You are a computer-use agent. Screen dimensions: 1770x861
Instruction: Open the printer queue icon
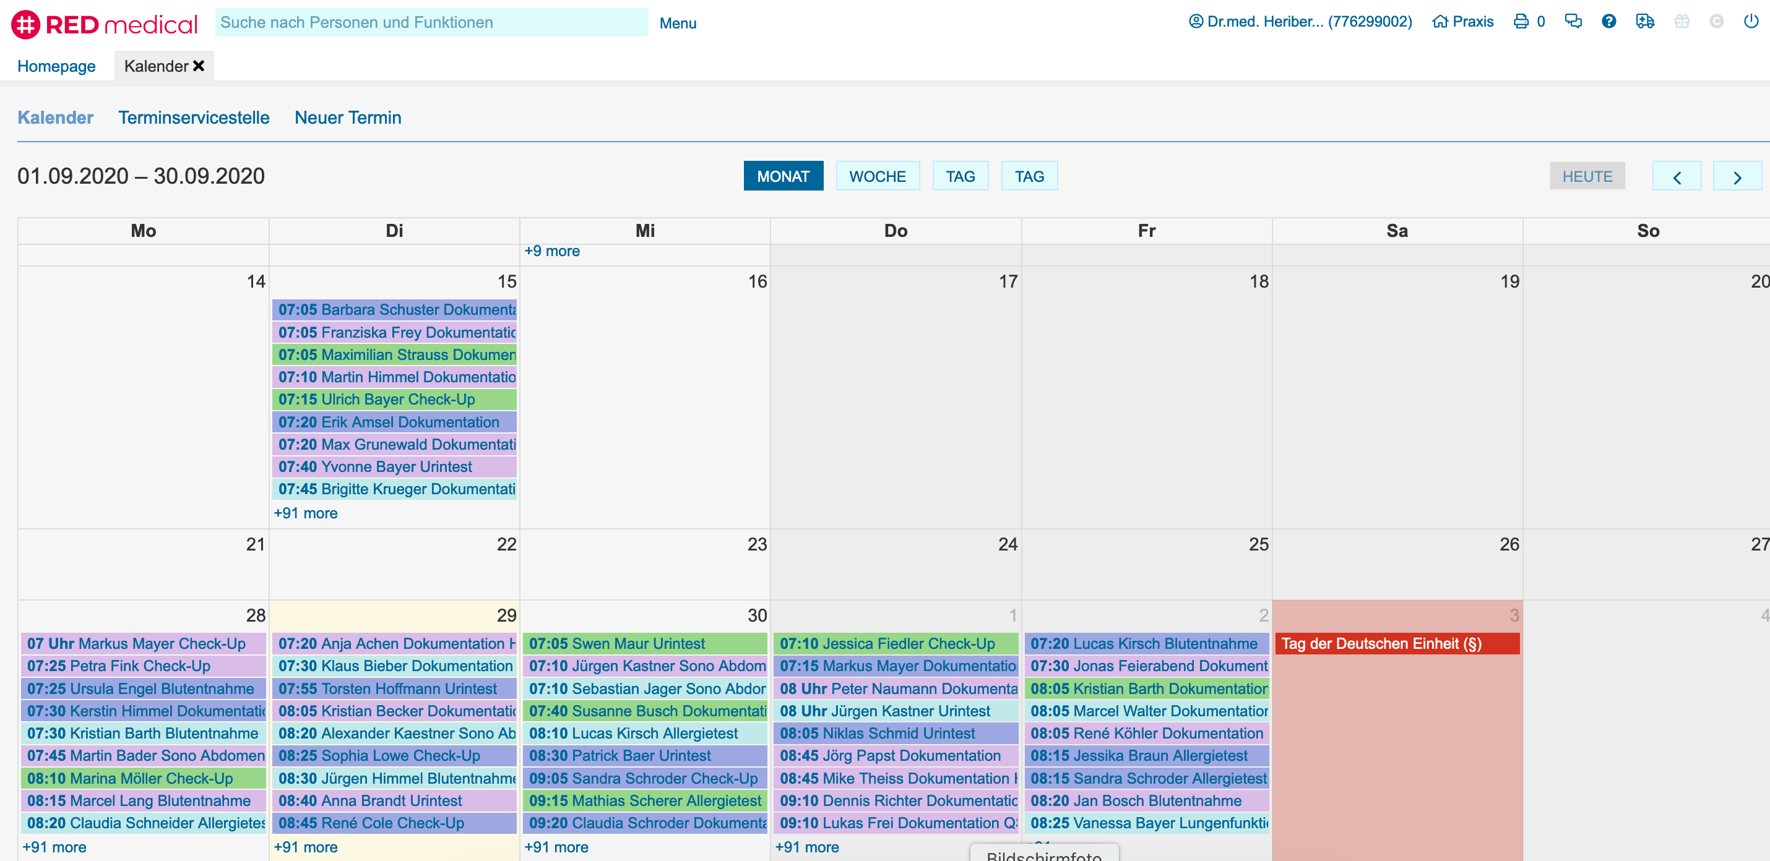point(1521,21)
